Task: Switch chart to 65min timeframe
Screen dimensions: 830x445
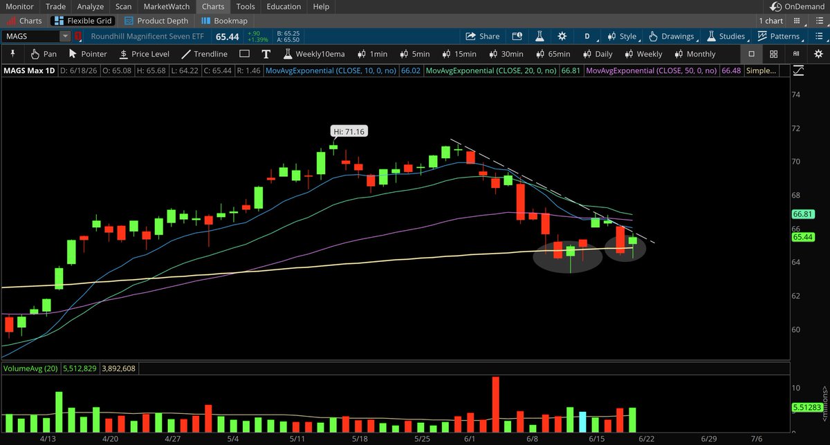Action: 553,54
